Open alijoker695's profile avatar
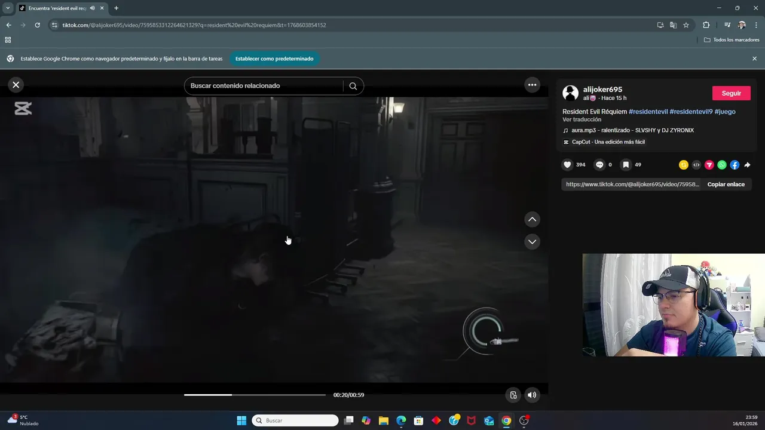Screen dimensions: 765x430 pos(571,93)
